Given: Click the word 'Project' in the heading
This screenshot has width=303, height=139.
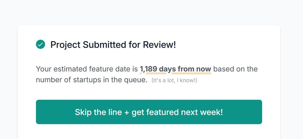Looking at the screenshot, I should [65, 45].
